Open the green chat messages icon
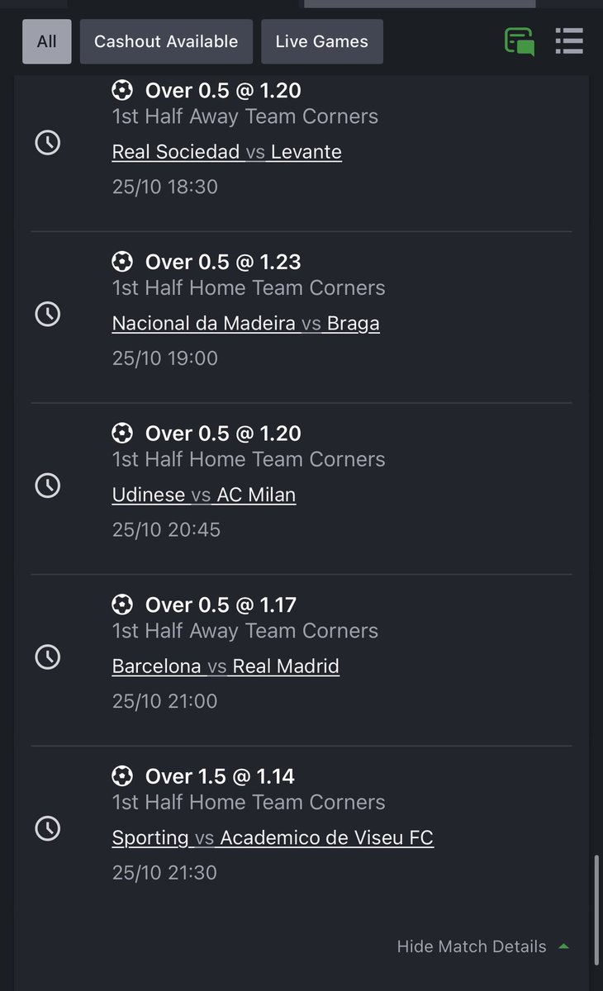603x991 pixels. [520, 41]
